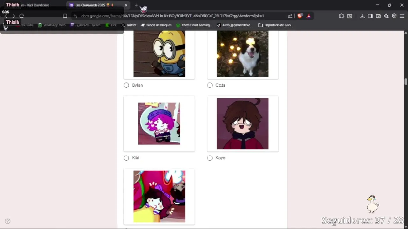This screenshot has height=229, width=408.
Task: Open Leo AI sparkle icon
Action: (x=386, y=16)
